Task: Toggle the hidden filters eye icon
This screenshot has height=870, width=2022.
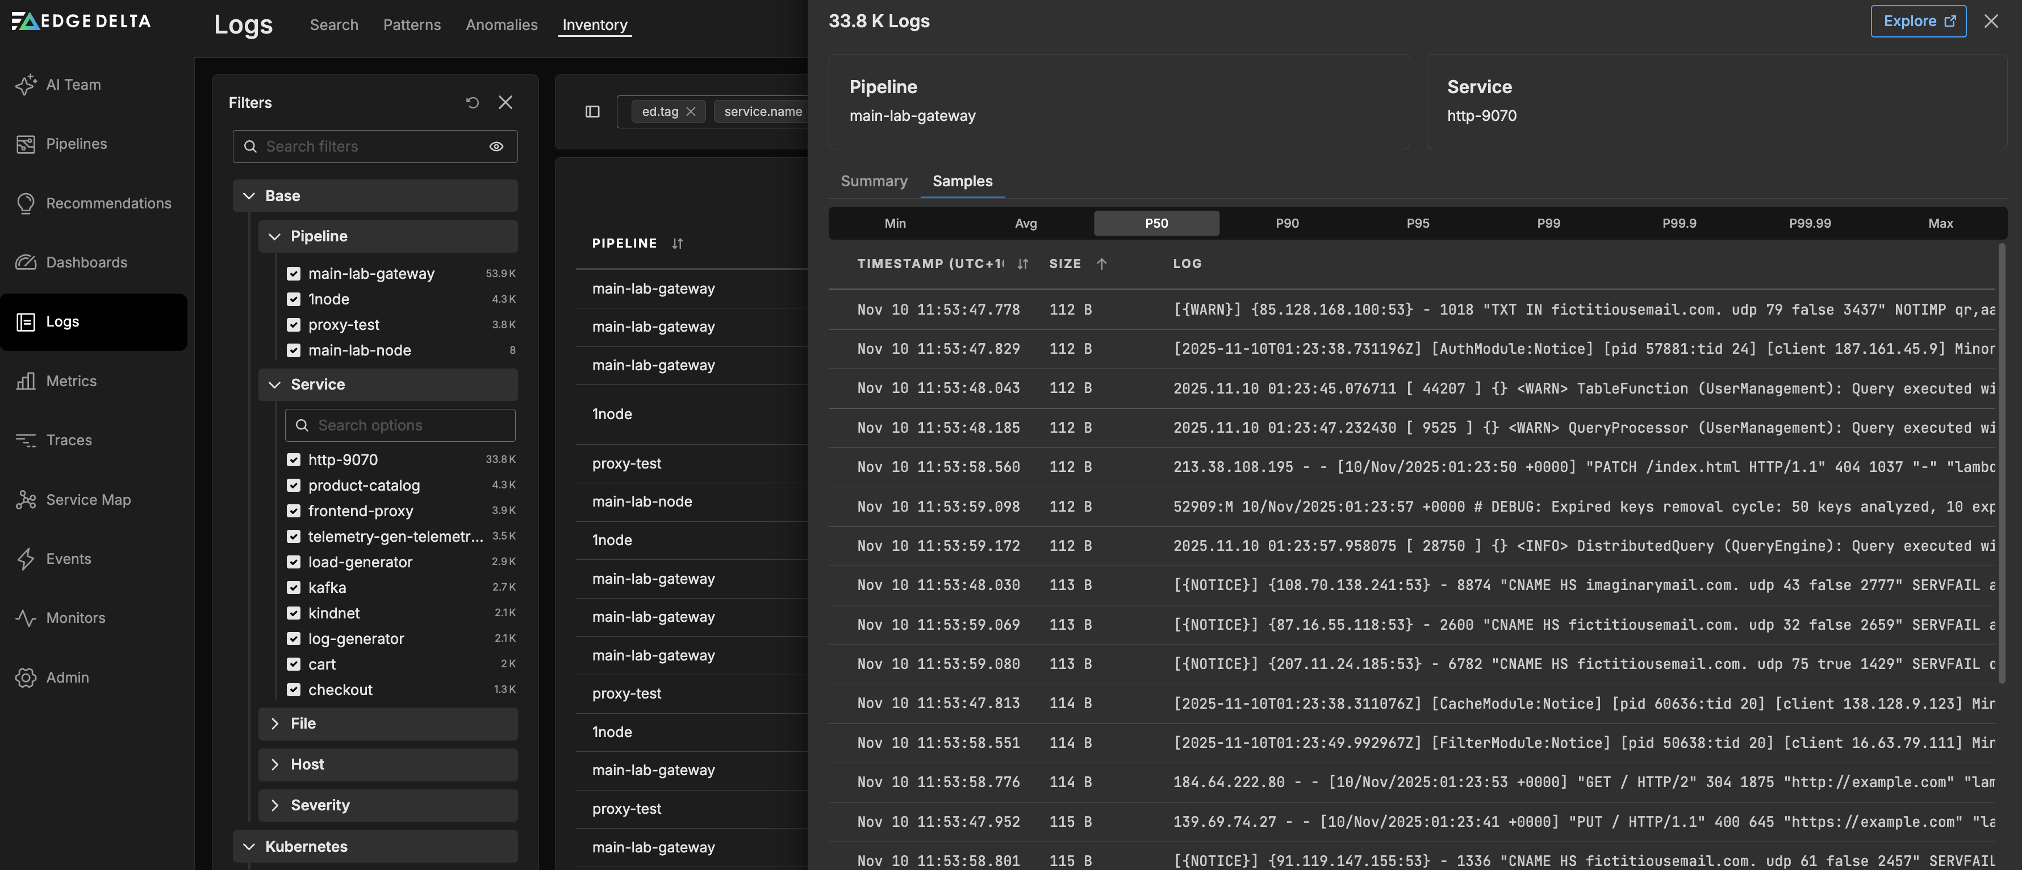Action: [496, 146]
